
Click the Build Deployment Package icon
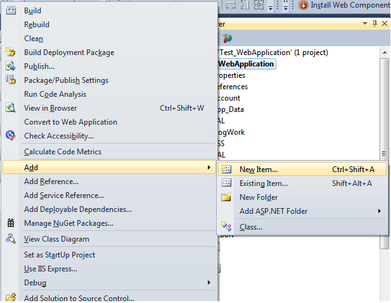pos(11,53)
